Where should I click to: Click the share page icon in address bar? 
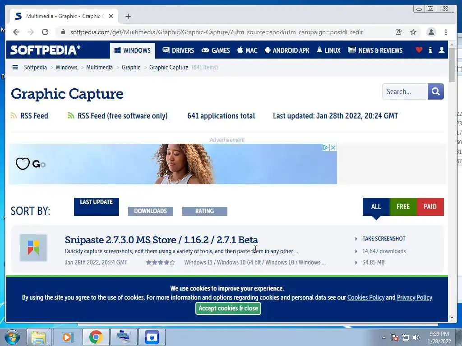(399, 32)
